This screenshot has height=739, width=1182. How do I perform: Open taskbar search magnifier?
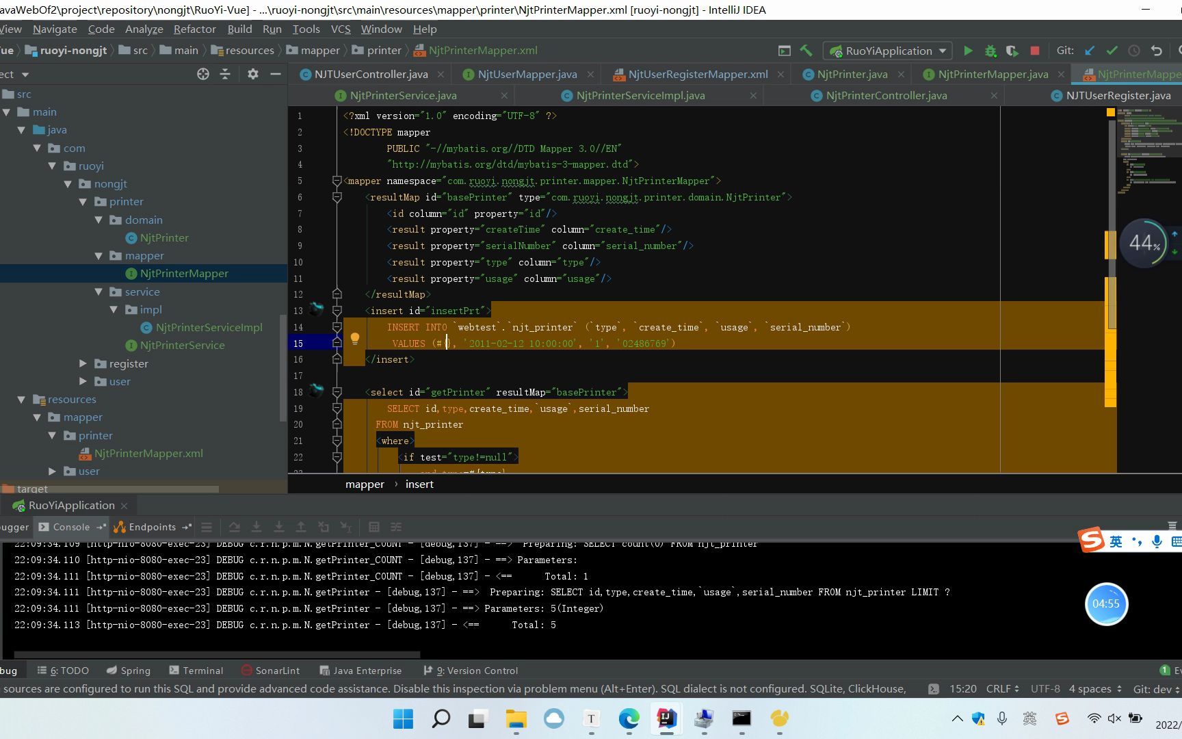click(x=441, y=718)
